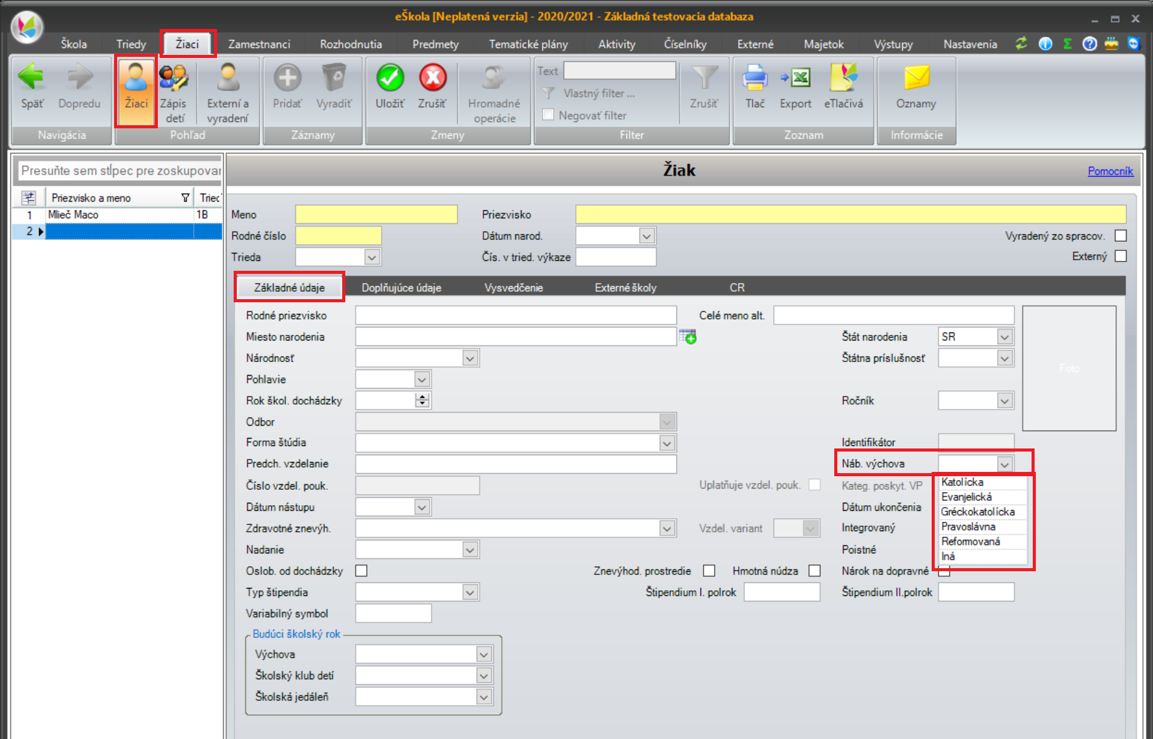Choose Gréckokatolícka option
This screenshot has width=1153, height=739.
(x=983, y=512)
